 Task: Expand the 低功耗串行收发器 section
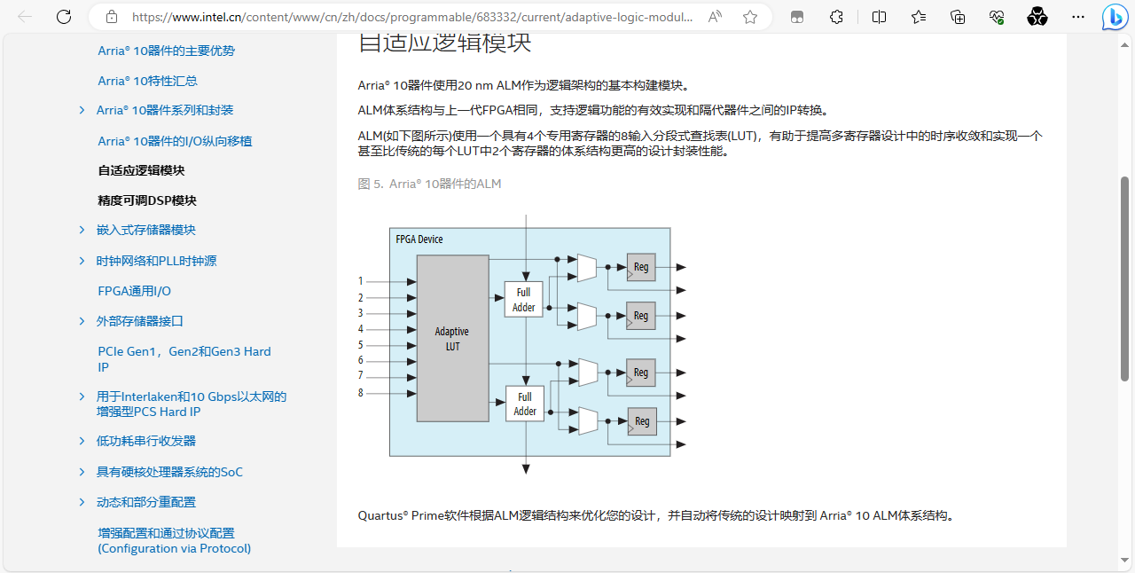tap(81, 441)
